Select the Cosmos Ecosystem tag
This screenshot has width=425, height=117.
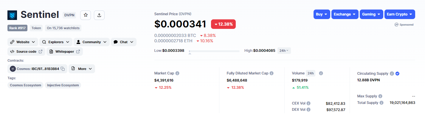coord(25,85)
